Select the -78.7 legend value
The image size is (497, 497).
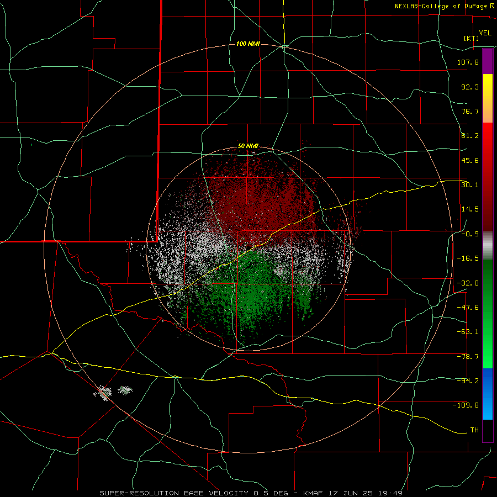coord(468,357)
